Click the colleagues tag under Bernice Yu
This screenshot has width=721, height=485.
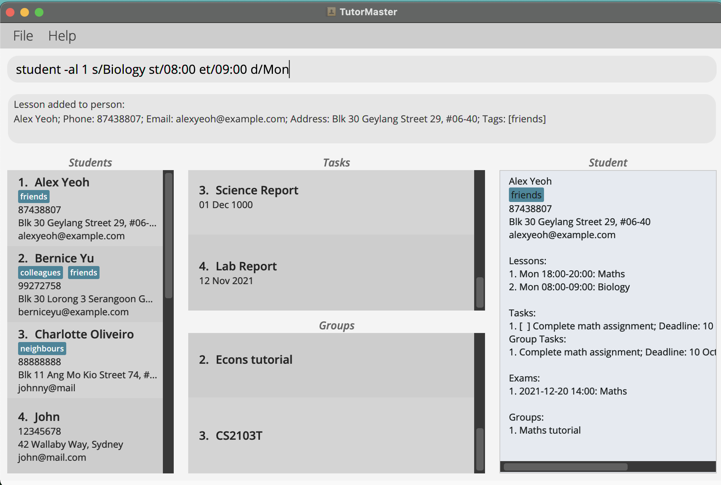[40, 273]
